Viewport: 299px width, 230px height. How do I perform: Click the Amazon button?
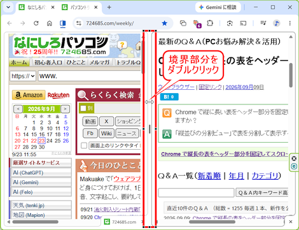point(29,95)
